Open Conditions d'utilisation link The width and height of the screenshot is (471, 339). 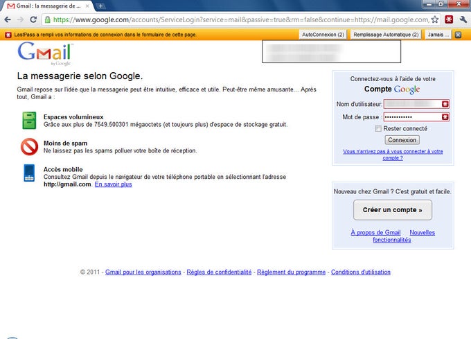(x=361, y=272)
